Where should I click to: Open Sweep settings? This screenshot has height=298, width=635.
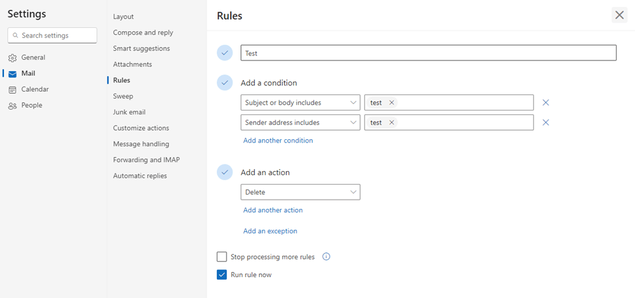click(x=122, y=96)
